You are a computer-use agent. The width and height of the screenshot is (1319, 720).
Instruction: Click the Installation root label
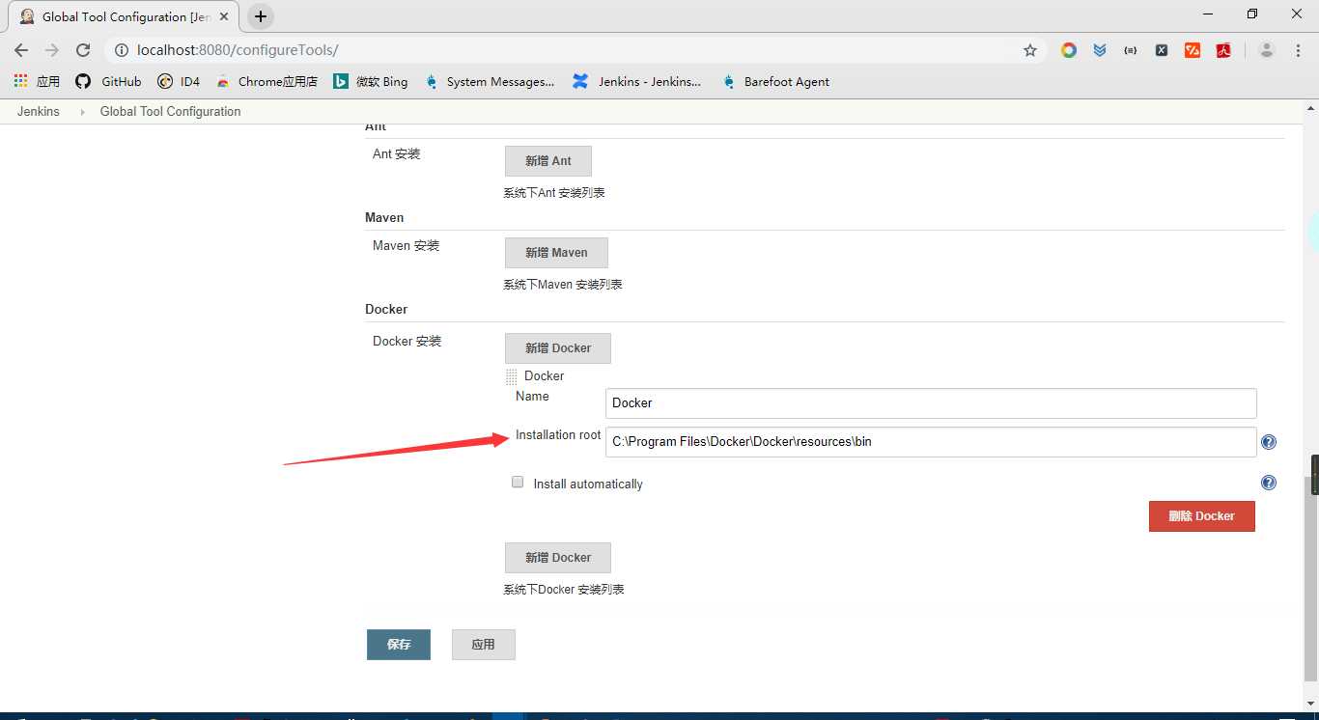(558, 434)
